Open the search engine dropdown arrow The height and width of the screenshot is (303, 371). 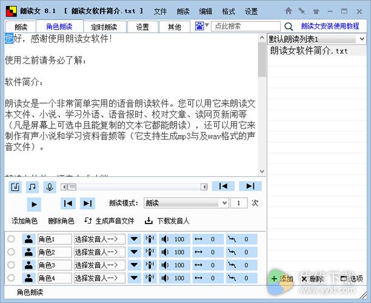(207, 25)
